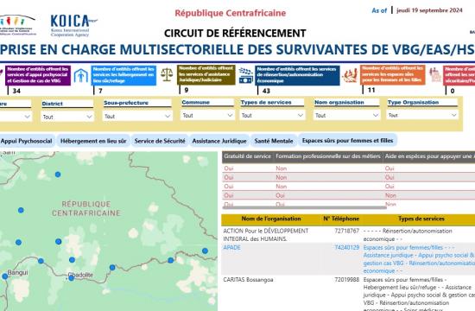Switch to Service de Sécurité tab
The image size is (475, 311).
tap(160, 141)
